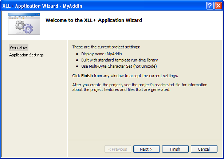Click the Display name: MyAddin line
224x159 pixels.
(102, 54)
